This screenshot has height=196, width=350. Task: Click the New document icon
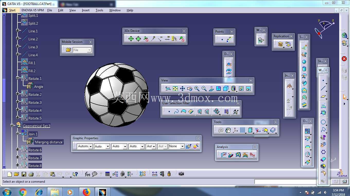pos(10,174)
